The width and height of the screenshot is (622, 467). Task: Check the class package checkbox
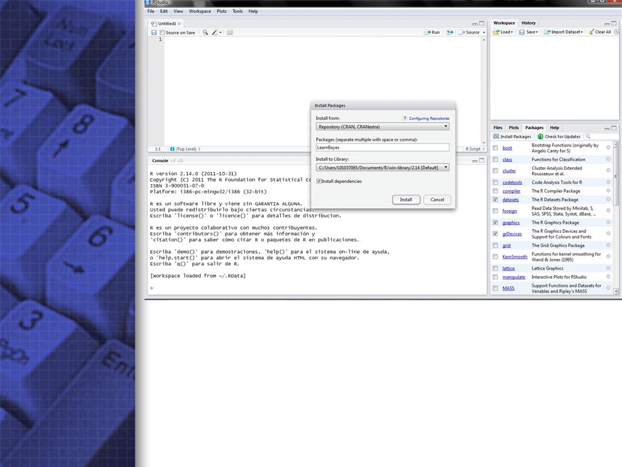click(495, 160)
